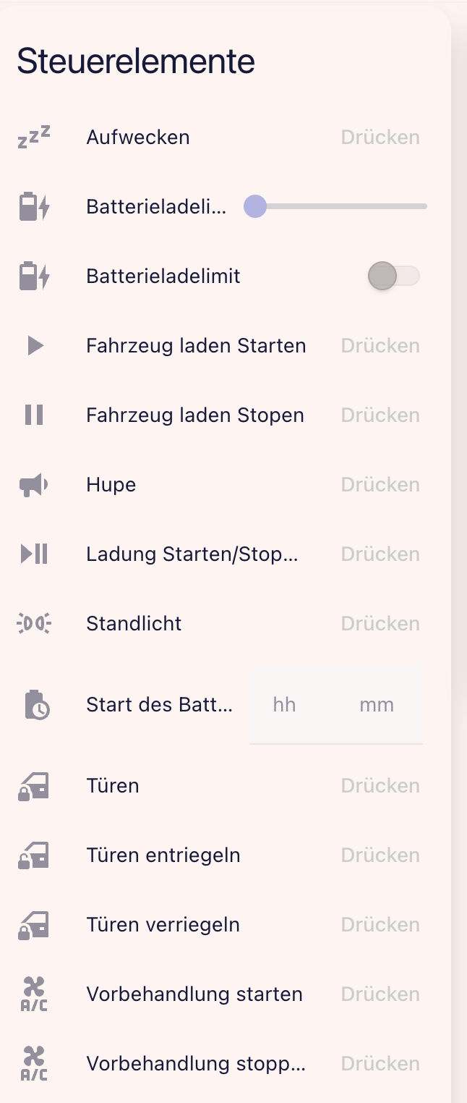Click the Batterieladelimit slider handle

[x=255, y=206]
